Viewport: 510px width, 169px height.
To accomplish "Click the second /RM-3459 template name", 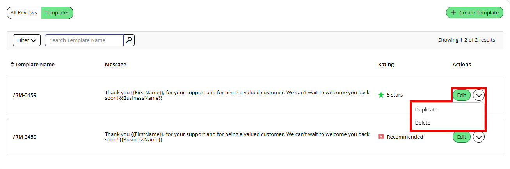I will click(25, 137).
